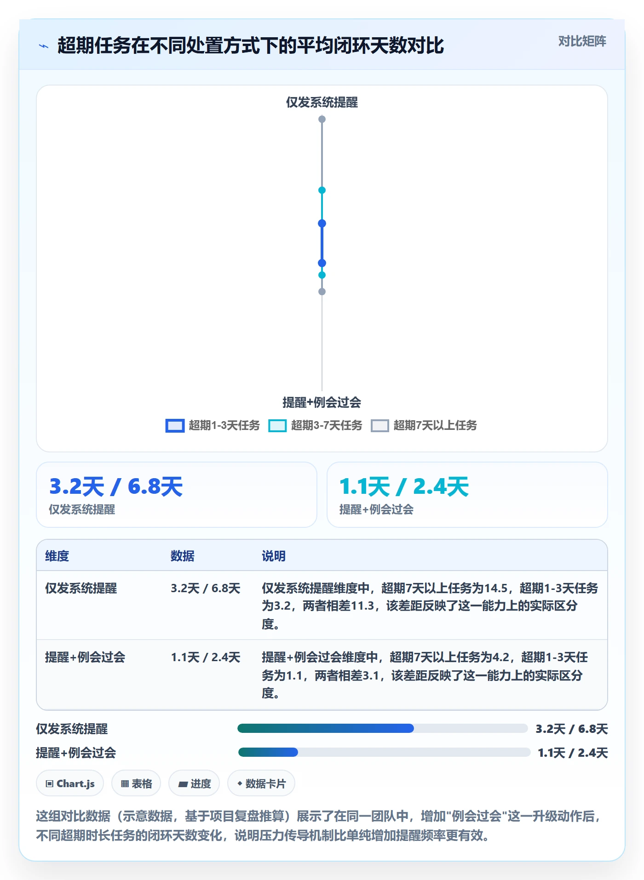This screenshot has height=880, width=644.
Task: Click the 1.1天 / 2.4天 table data cell
Action: 206,657
